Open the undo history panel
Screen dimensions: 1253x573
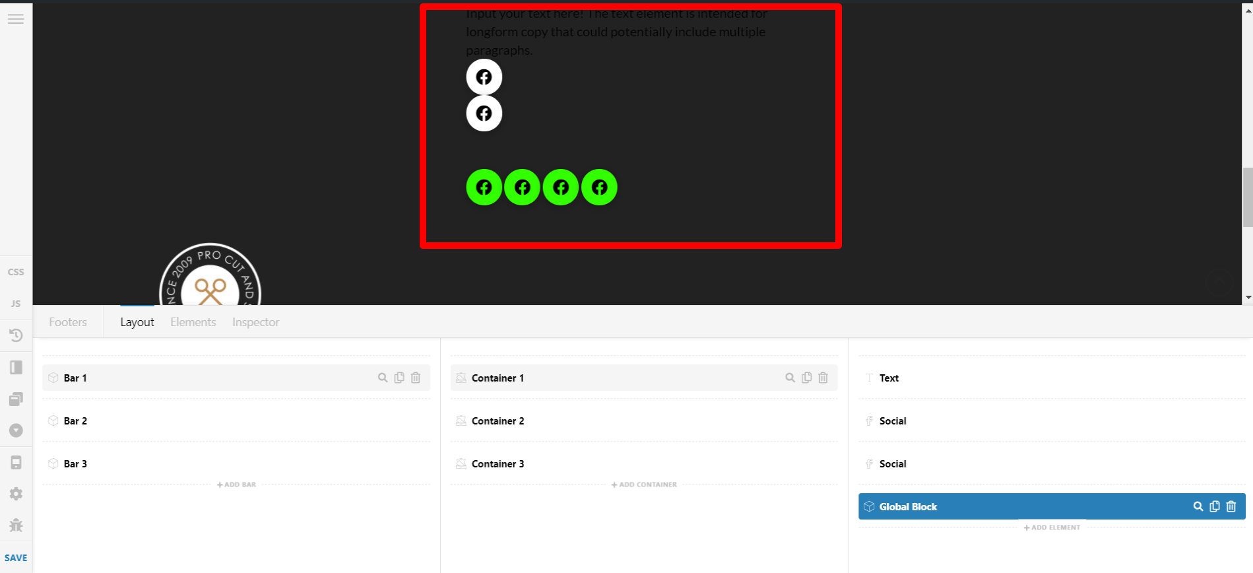16,335
